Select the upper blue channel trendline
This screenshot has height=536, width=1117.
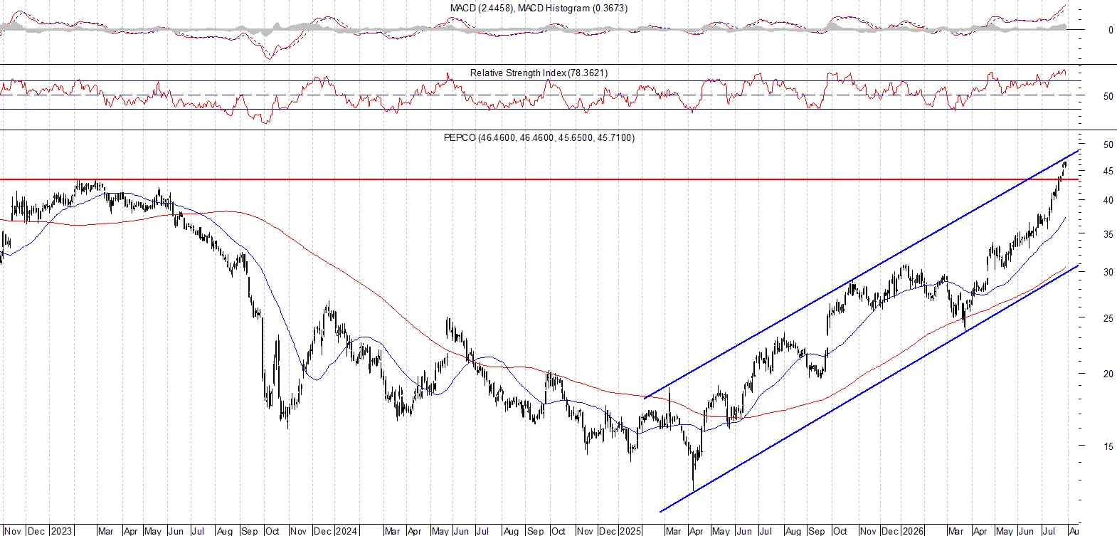coord(862,274)
